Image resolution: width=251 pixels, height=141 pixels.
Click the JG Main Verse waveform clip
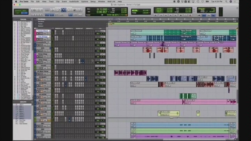pos(130,73)
